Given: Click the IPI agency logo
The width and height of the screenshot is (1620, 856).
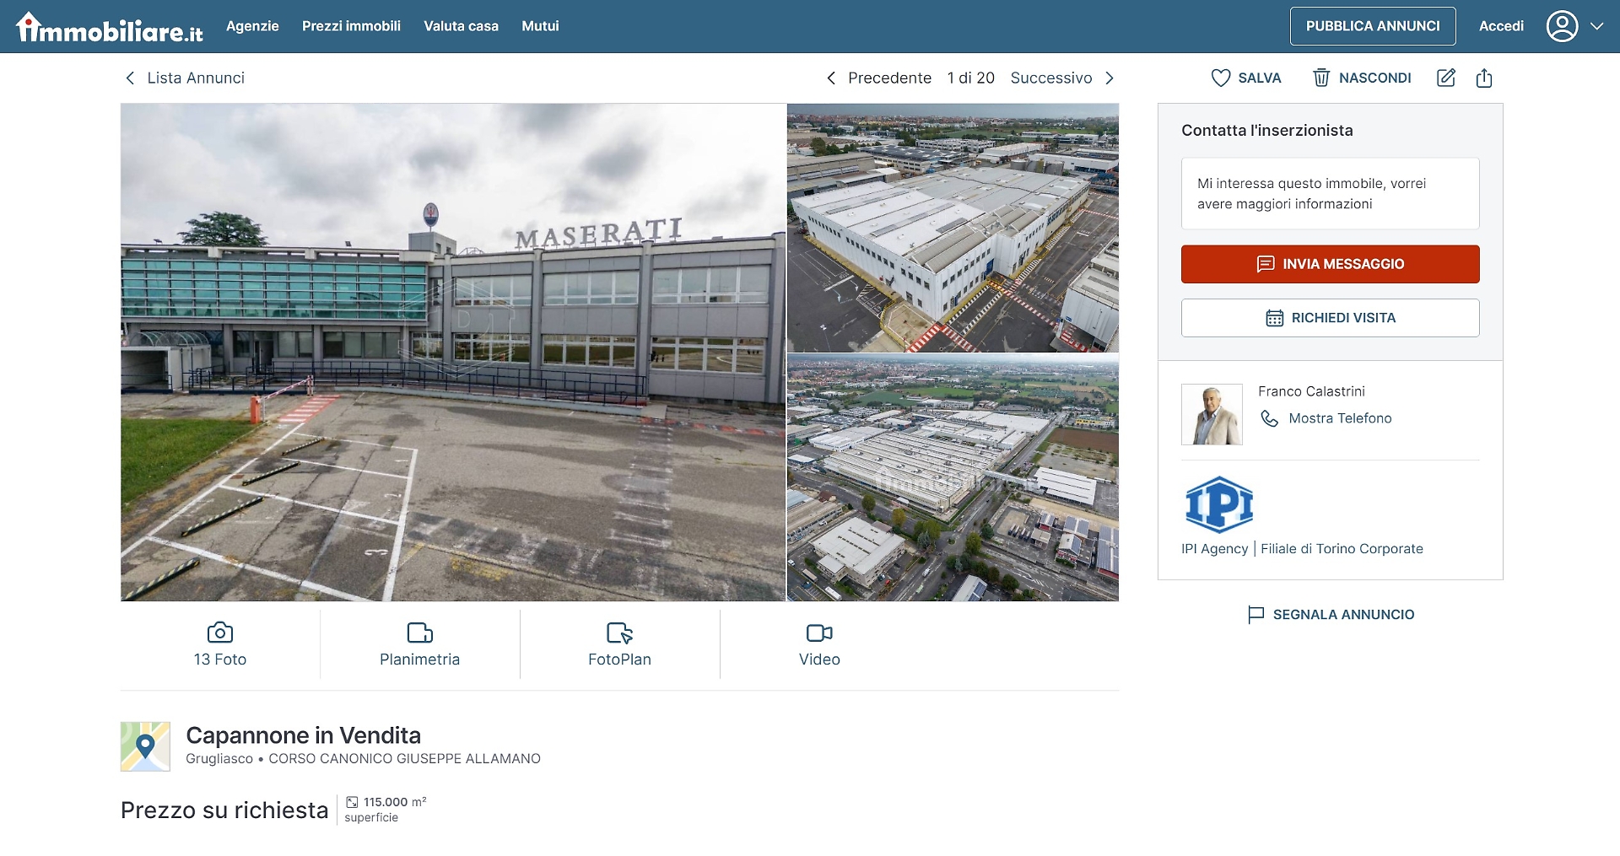Looking at the screenshot, I should pos(1219,504).
